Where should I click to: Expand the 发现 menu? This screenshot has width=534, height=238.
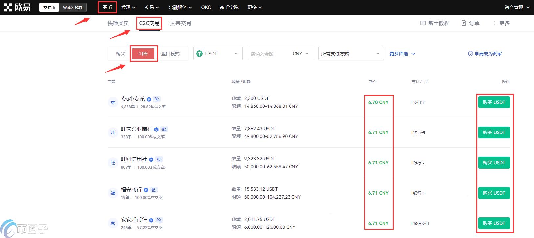[128, 7]
